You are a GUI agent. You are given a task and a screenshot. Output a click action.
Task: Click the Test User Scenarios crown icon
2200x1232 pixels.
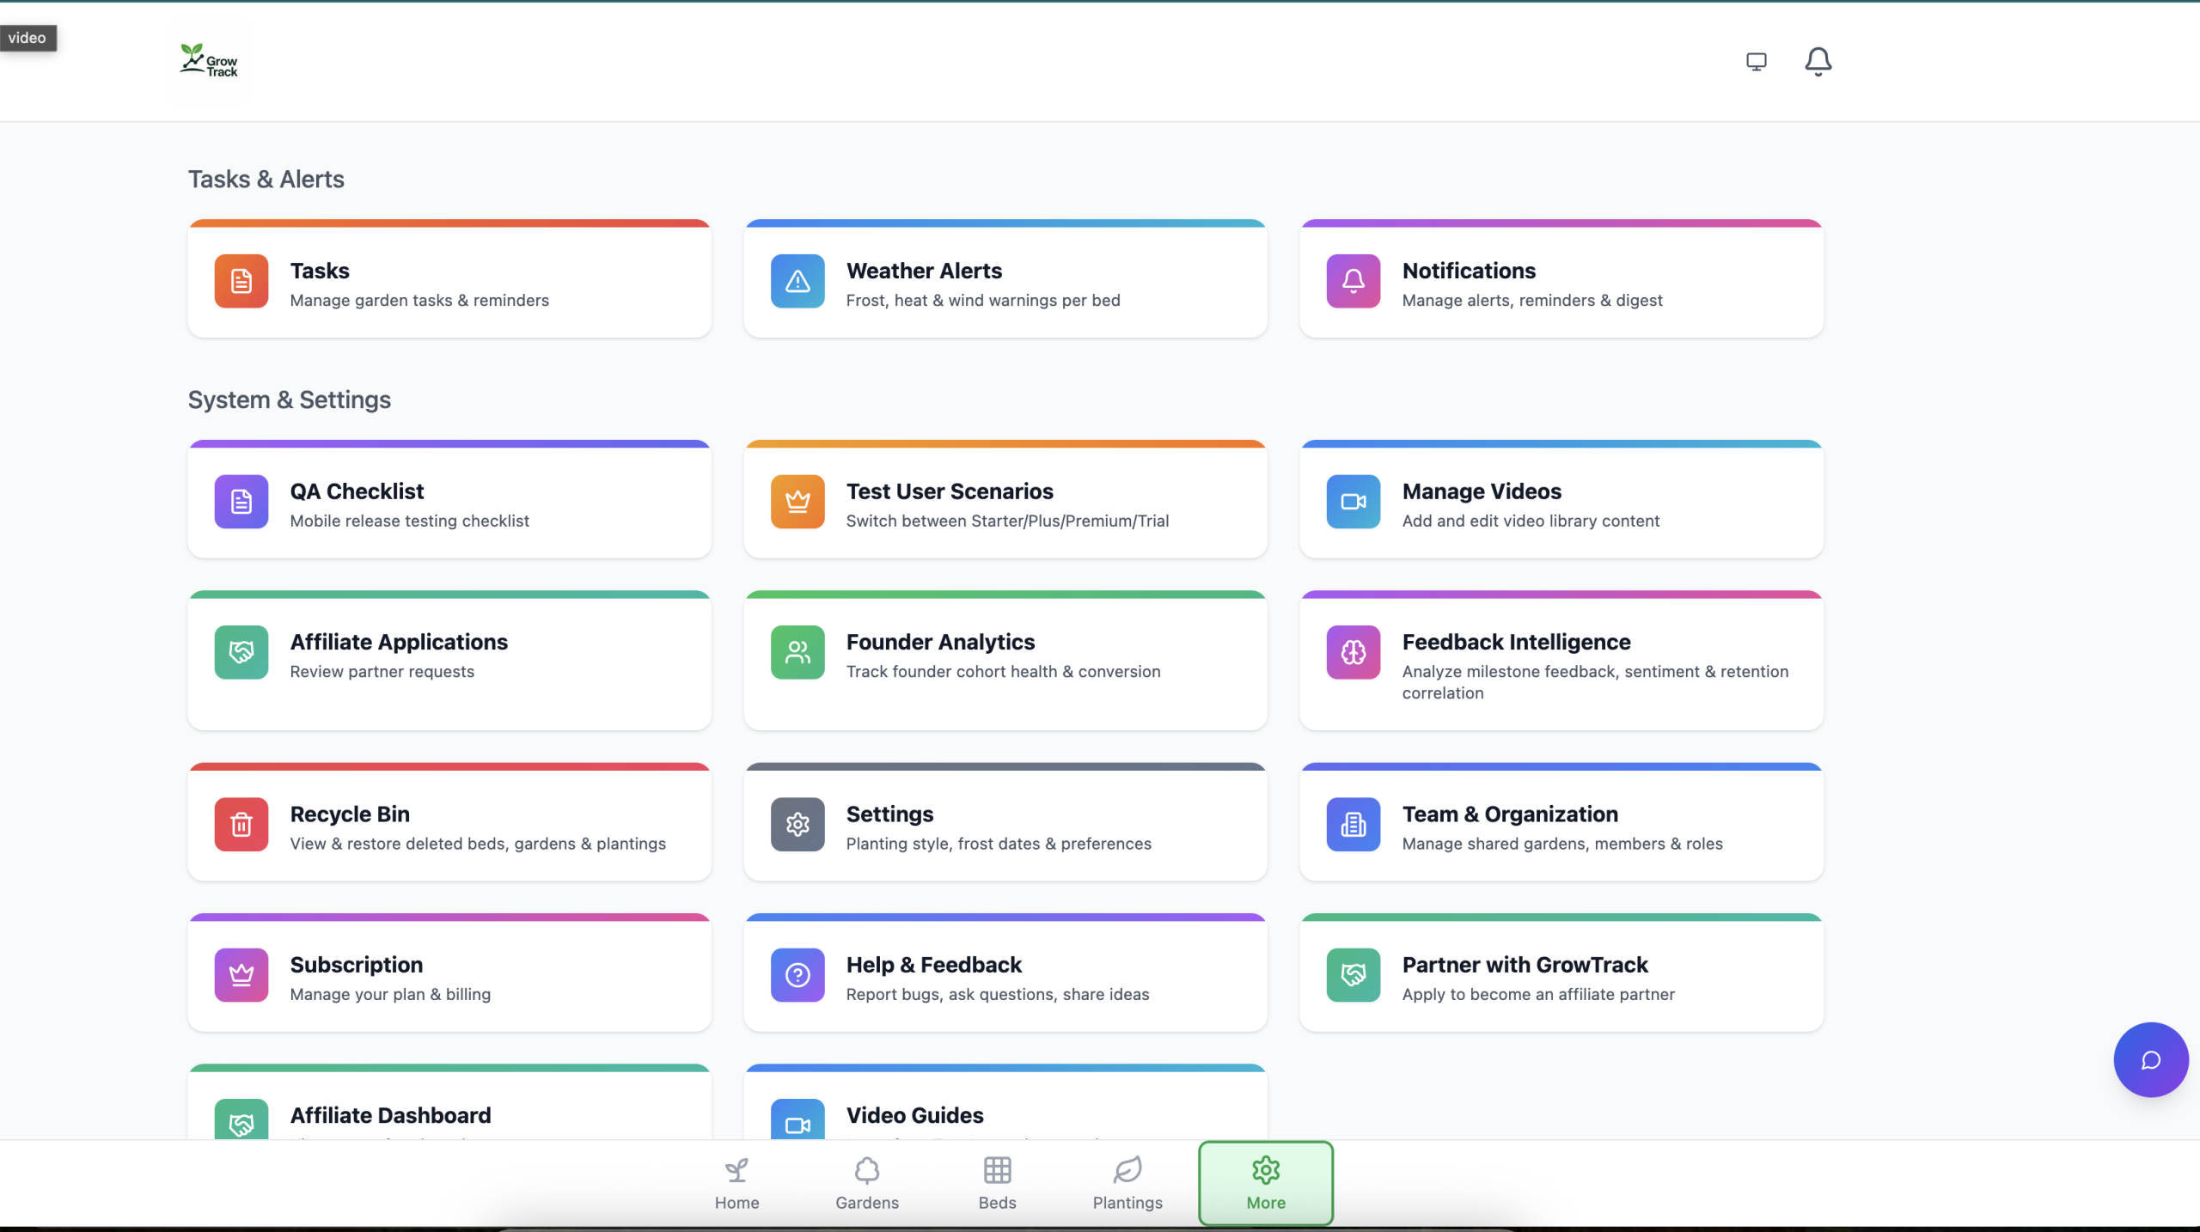[797, 502]
